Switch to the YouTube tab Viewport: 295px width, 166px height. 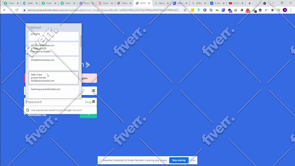tap(236, 3)
